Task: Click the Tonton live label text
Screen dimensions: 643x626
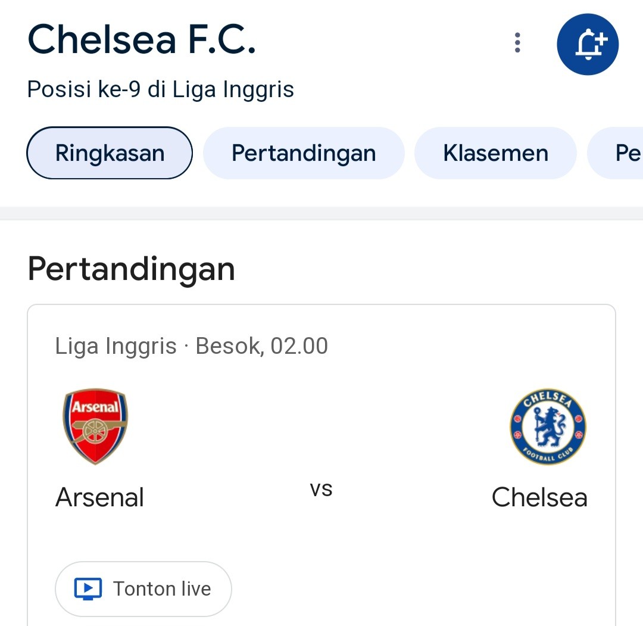Action: [162, 588]
